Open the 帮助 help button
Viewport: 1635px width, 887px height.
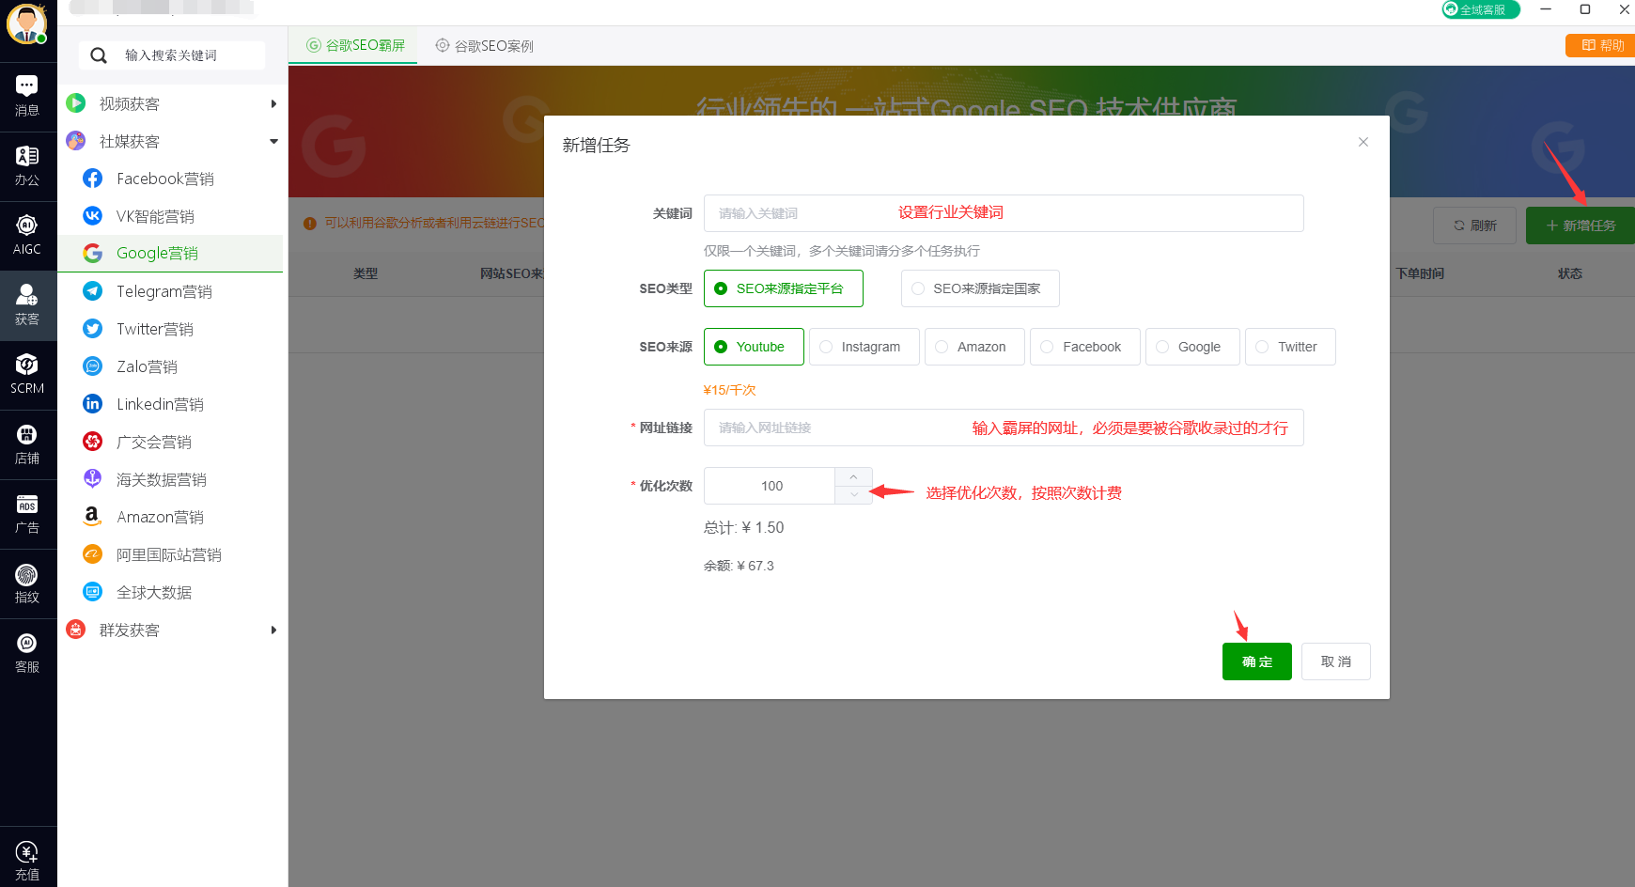click(x=1601, y=45)
